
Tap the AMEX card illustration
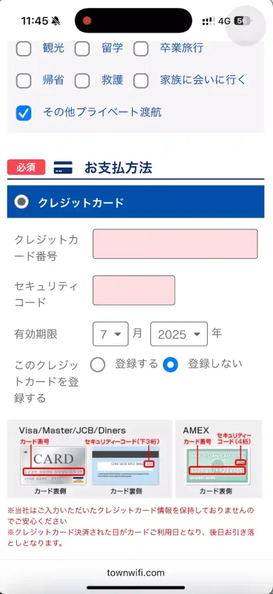click(x=217, y=466)
